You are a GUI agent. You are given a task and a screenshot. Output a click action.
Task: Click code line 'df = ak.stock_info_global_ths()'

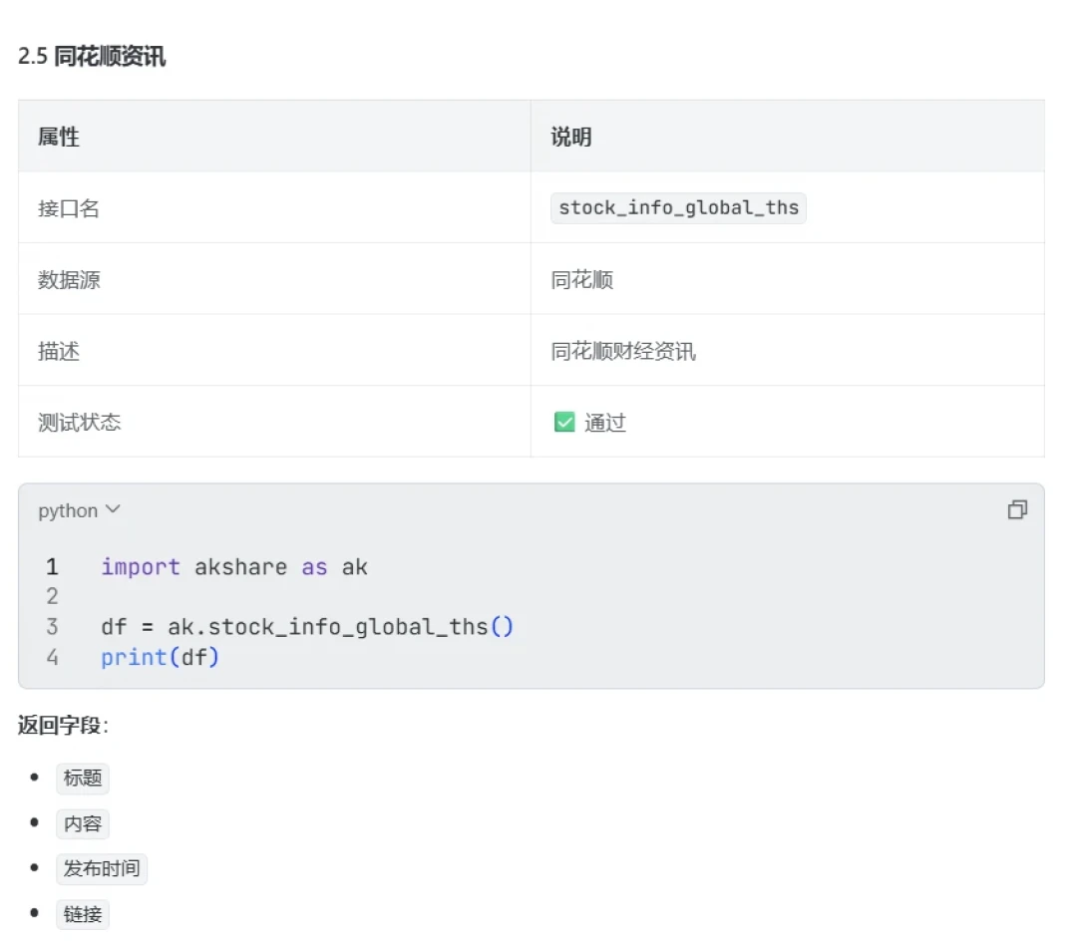click(307, 627)
